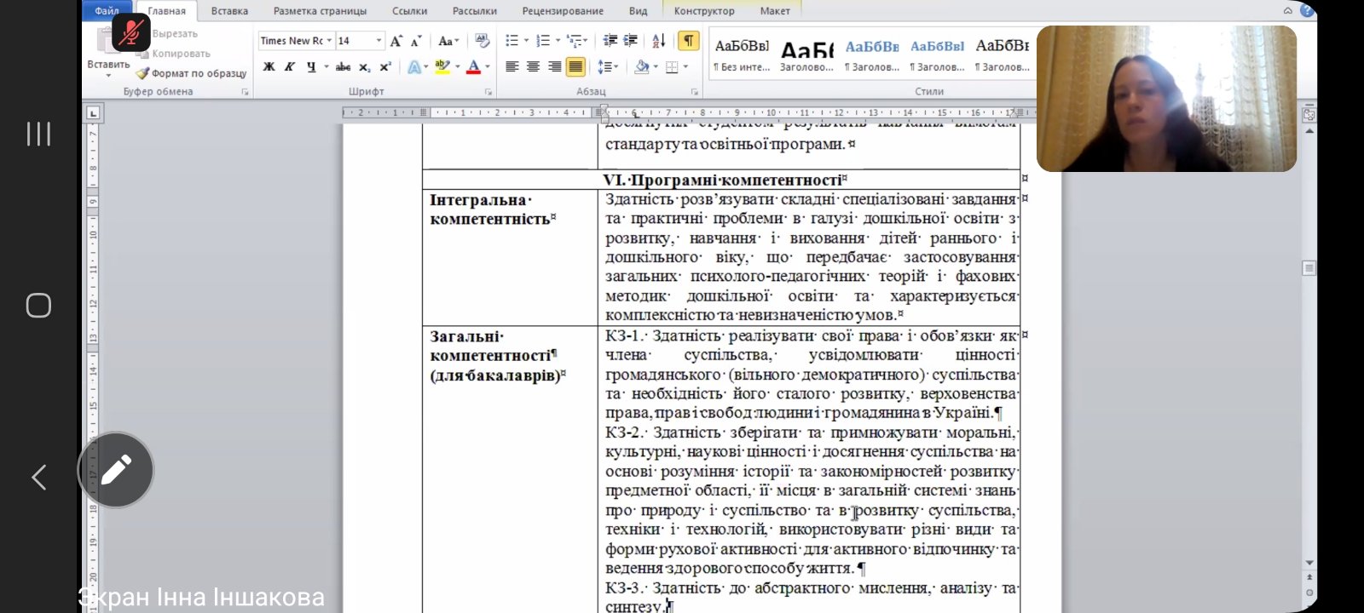Open the Рассылки ribbon tab
Viewport: 1364px width, 613px height.
[475, 11]
